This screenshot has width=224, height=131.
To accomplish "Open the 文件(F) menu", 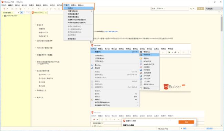I will [x=4, y=5].
